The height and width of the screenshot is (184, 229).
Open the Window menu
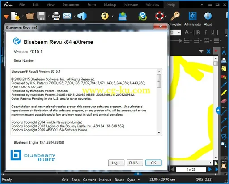click(x=153, y=5)
